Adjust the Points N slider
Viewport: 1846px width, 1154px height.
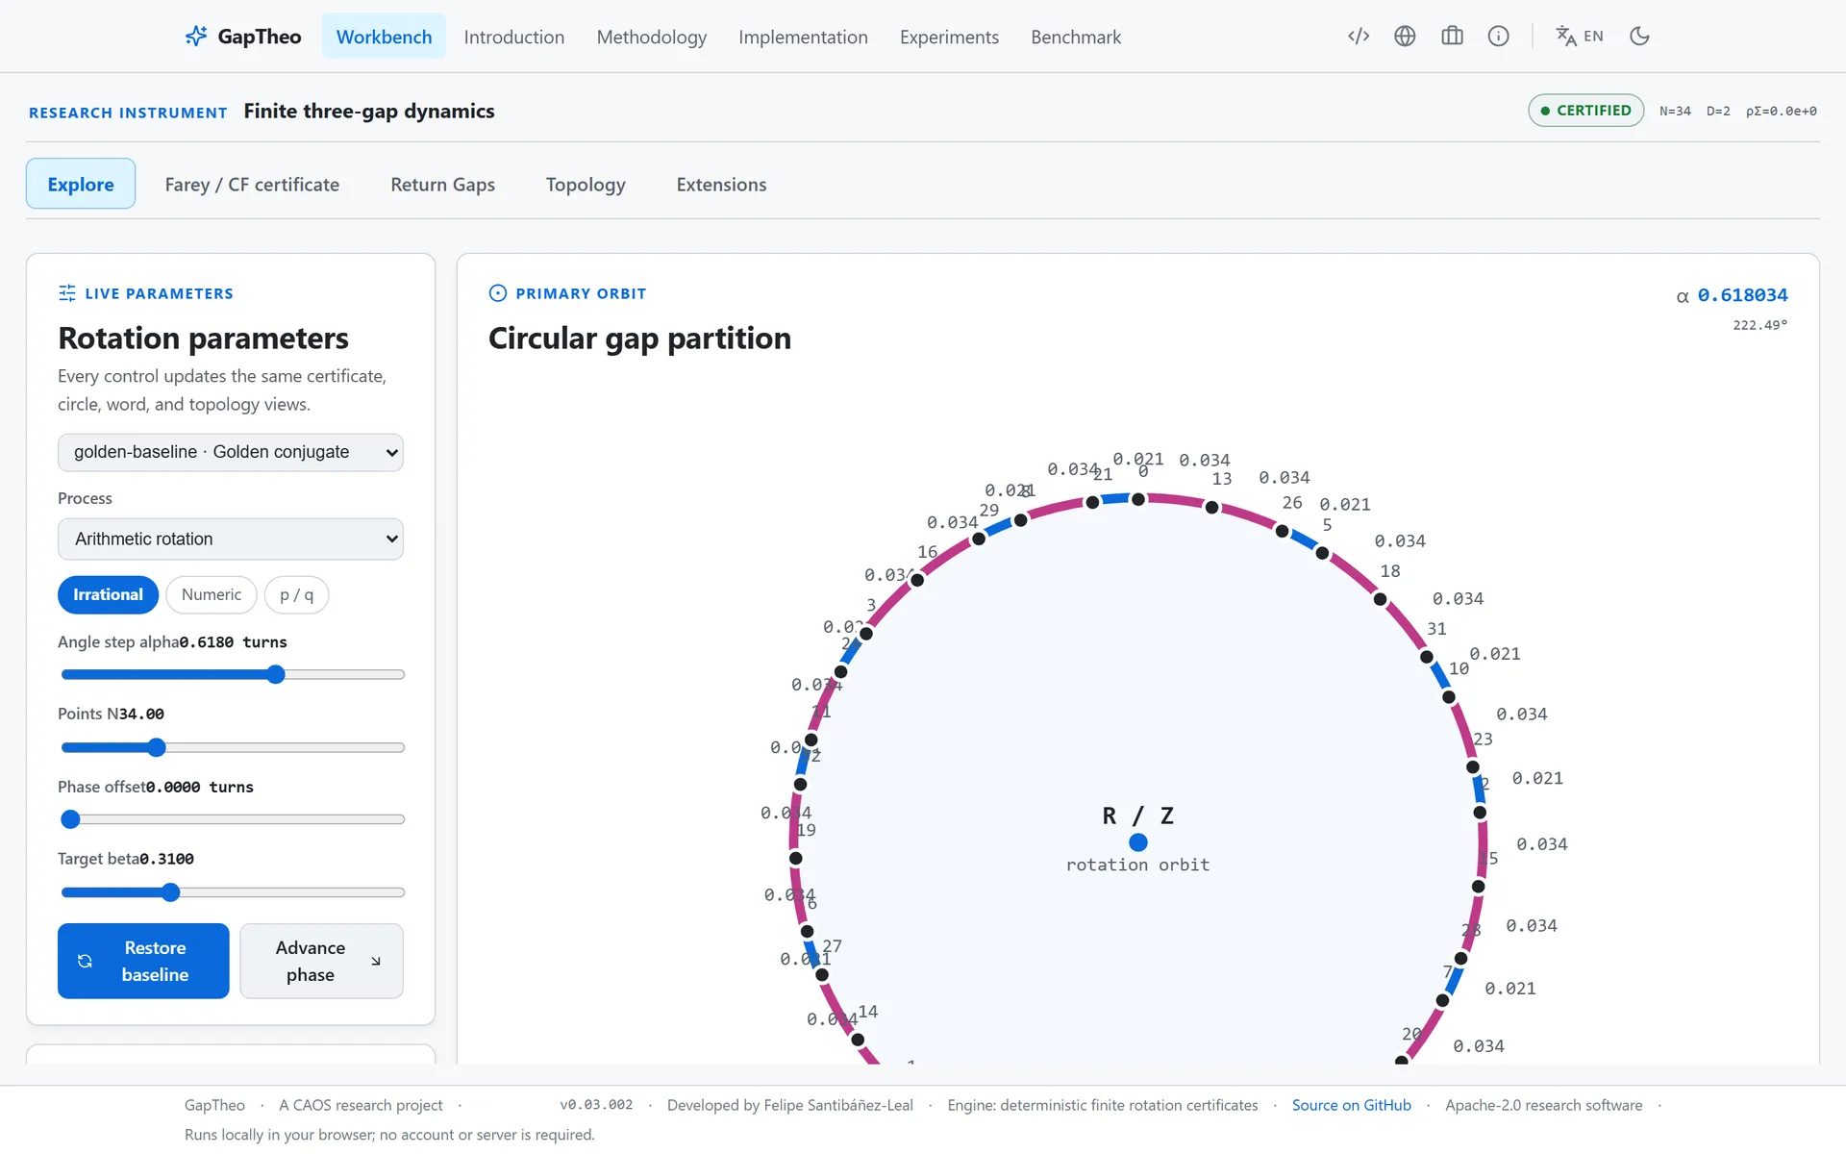coord(233,747)
